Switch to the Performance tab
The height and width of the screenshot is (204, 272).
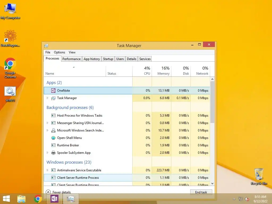point(71,59)
